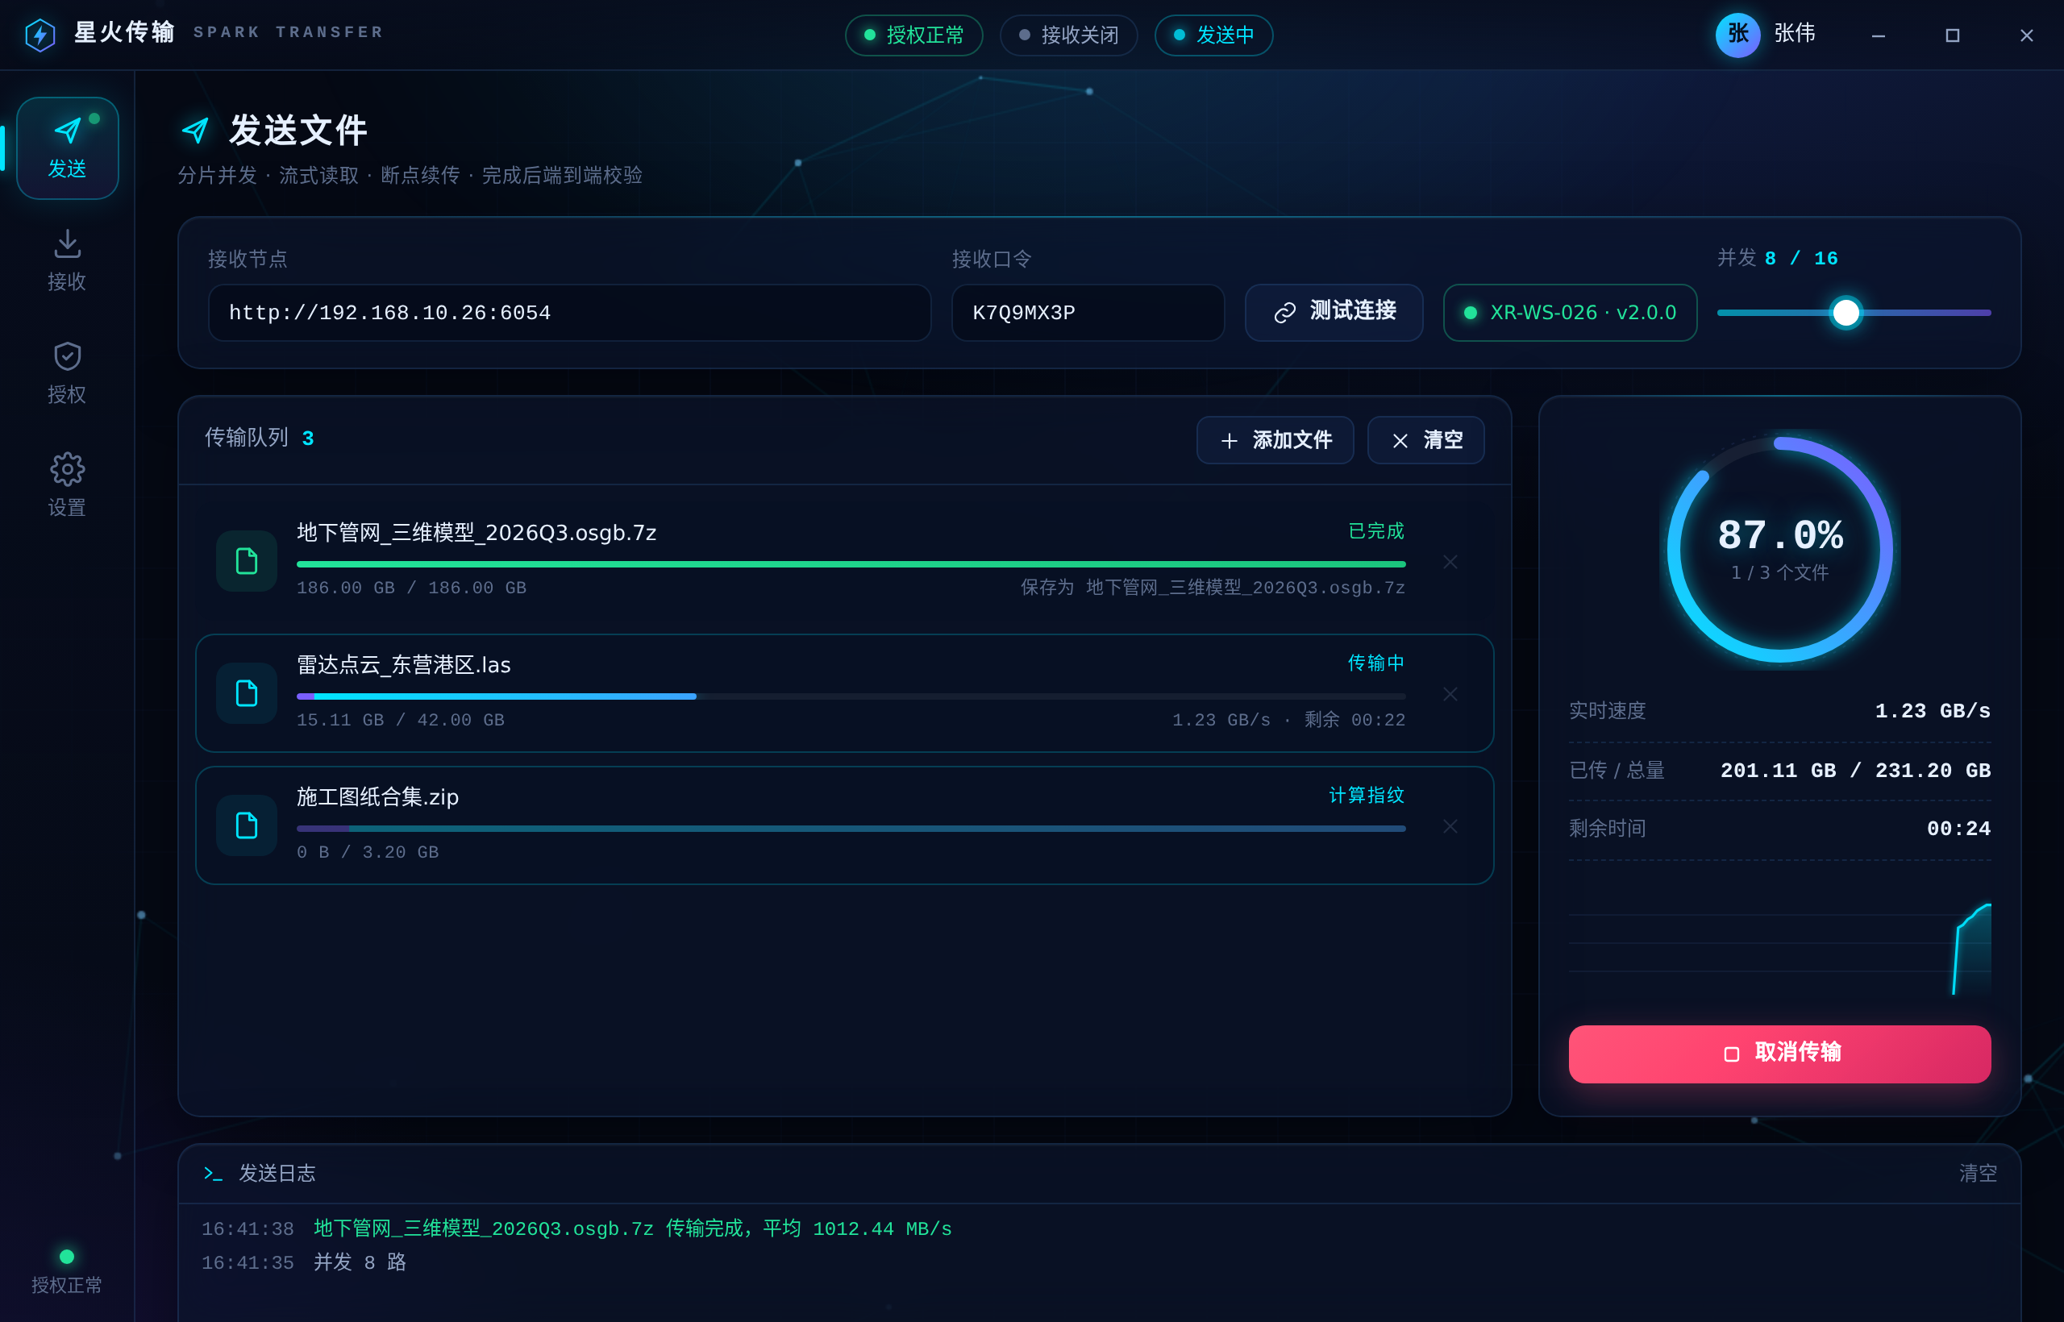
Task: Click the 传输队列 3 heading
Action: tap(259, 438)
